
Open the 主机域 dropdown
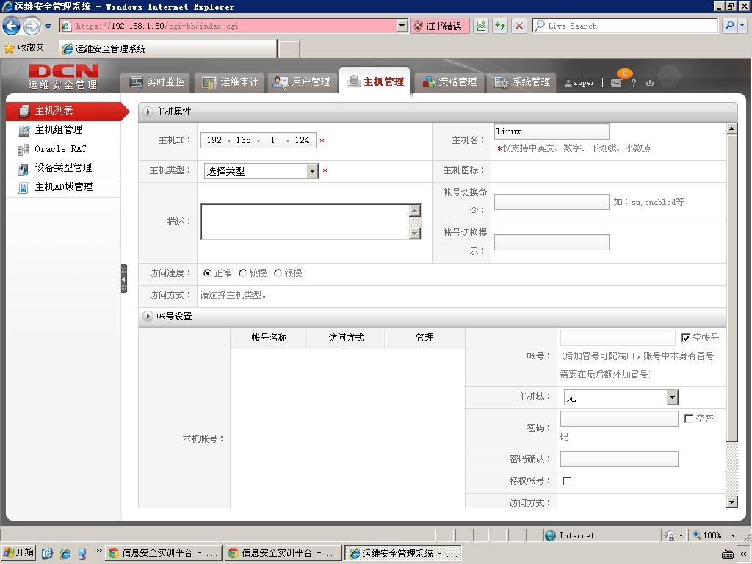pyautogui.click(x=621, y=397)
